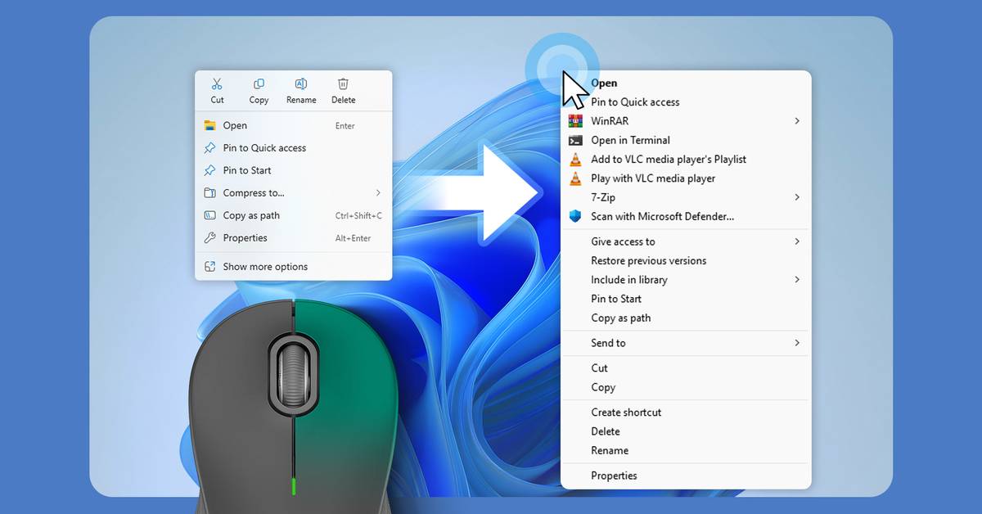Click the Open in Terminal icon
The width and height of the screenshot is (982, 514).
575,140
